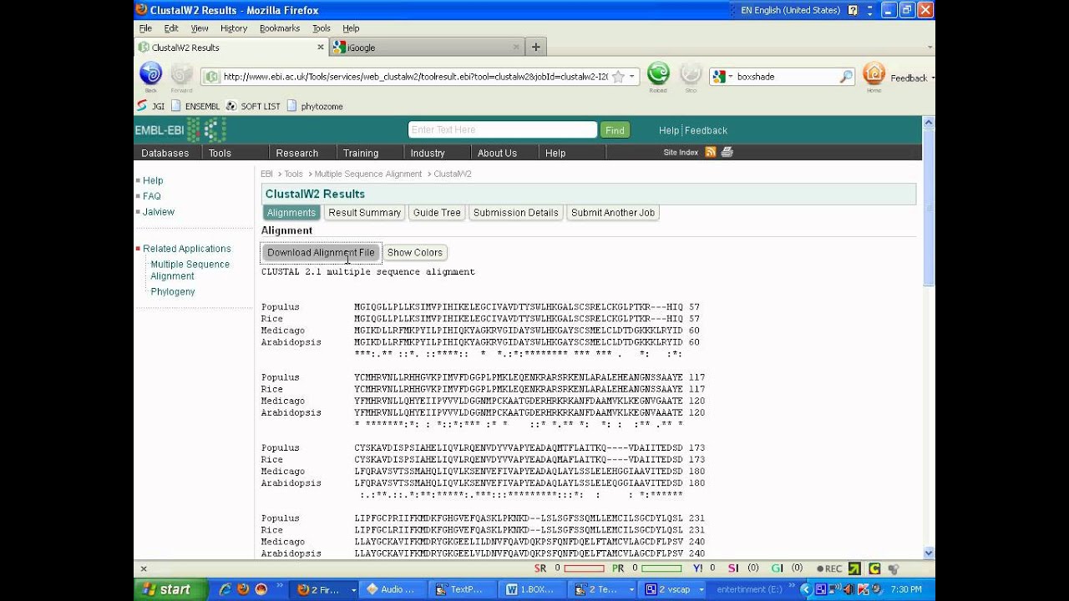Open the Research site menu
Viewport: 1069px width, 601px height.
(x=297, y=153)
